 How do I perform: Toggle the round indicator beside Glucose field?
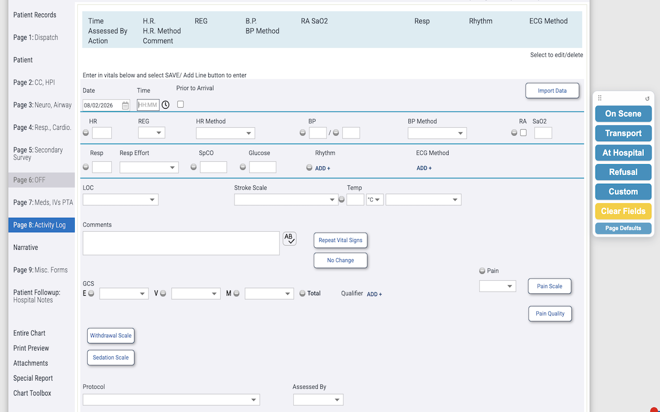[x=243, y=167]
